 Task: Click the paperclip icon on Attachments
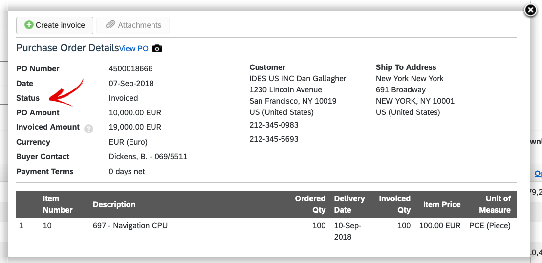[x=110, y=25]
